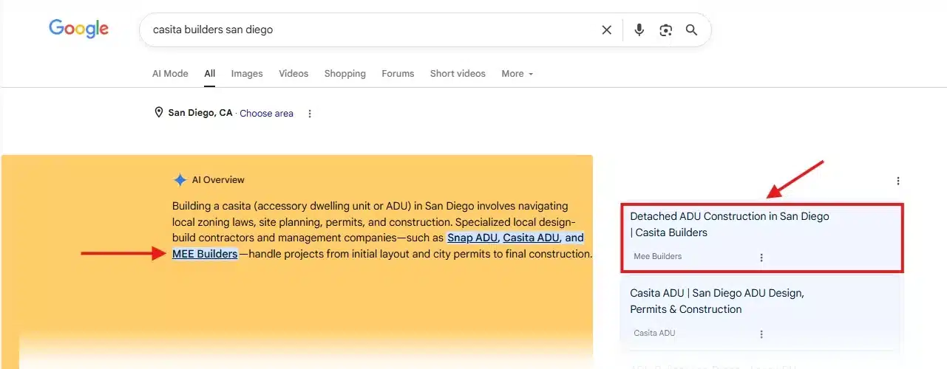Open Google Lens image search icon
The image size is (947, 369).
(666, 30)
